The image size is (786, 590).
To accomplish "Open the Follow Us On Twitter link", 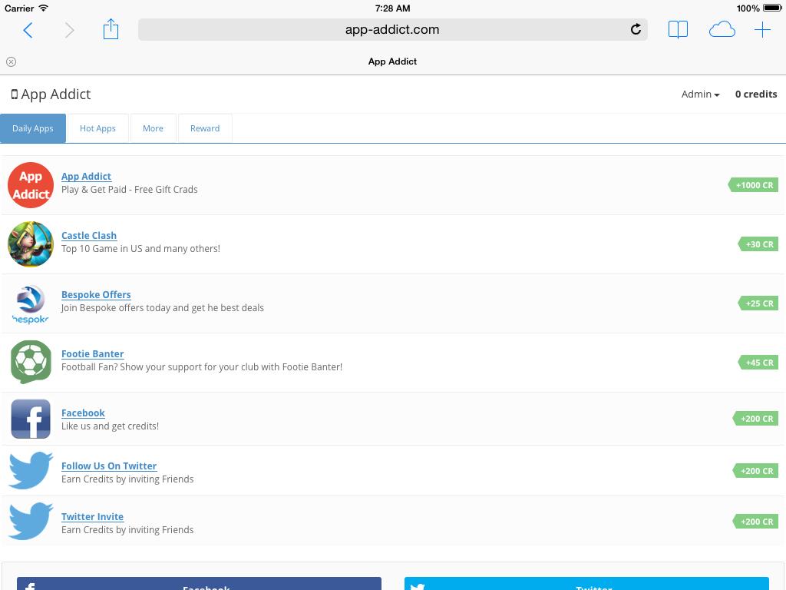I will pyautogui.click(x=109, y=466).
